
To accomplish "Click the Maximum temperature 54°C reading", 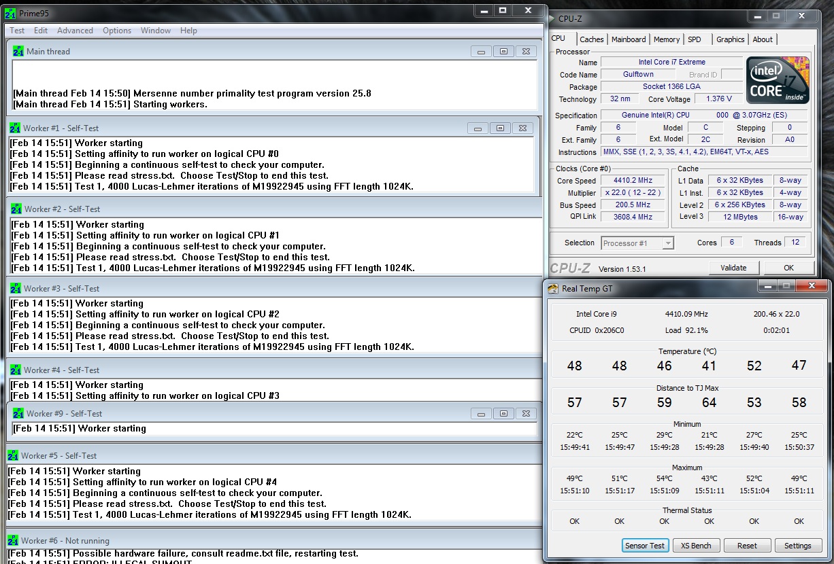I will point(664,478).
